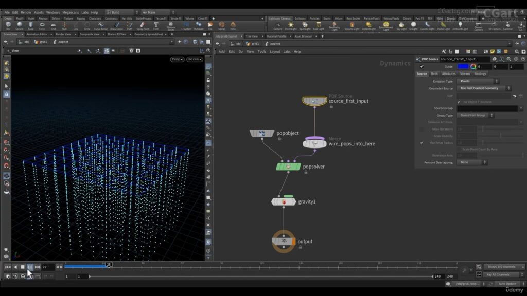Add an Area Light from the shelf
527x296 pixels.
319,26
